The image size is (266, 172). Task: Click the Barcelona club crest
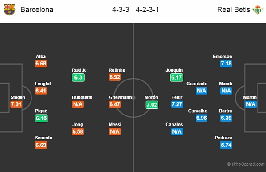[9, 10]
